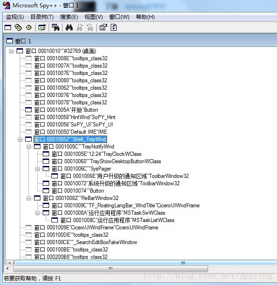Click the child window icon beside 窗口 1

click(10, 41)
